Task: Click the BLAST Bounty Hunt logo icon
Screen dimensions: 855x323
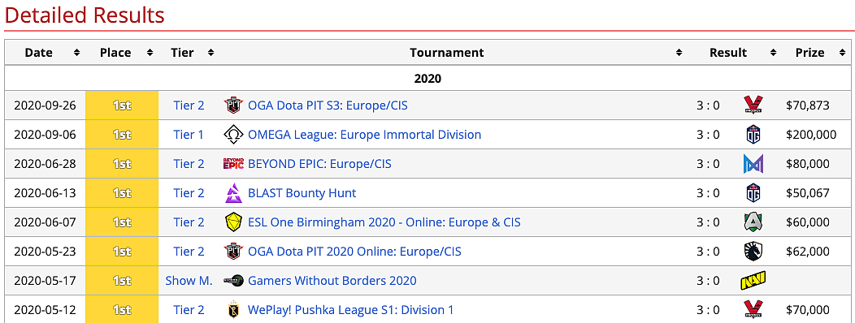Action: click(x=232, y=193)
